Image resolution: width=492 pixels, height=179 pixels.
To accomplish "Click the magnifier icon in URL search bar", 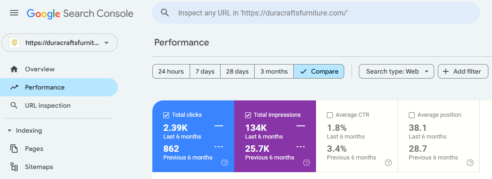I will [165, 13].
